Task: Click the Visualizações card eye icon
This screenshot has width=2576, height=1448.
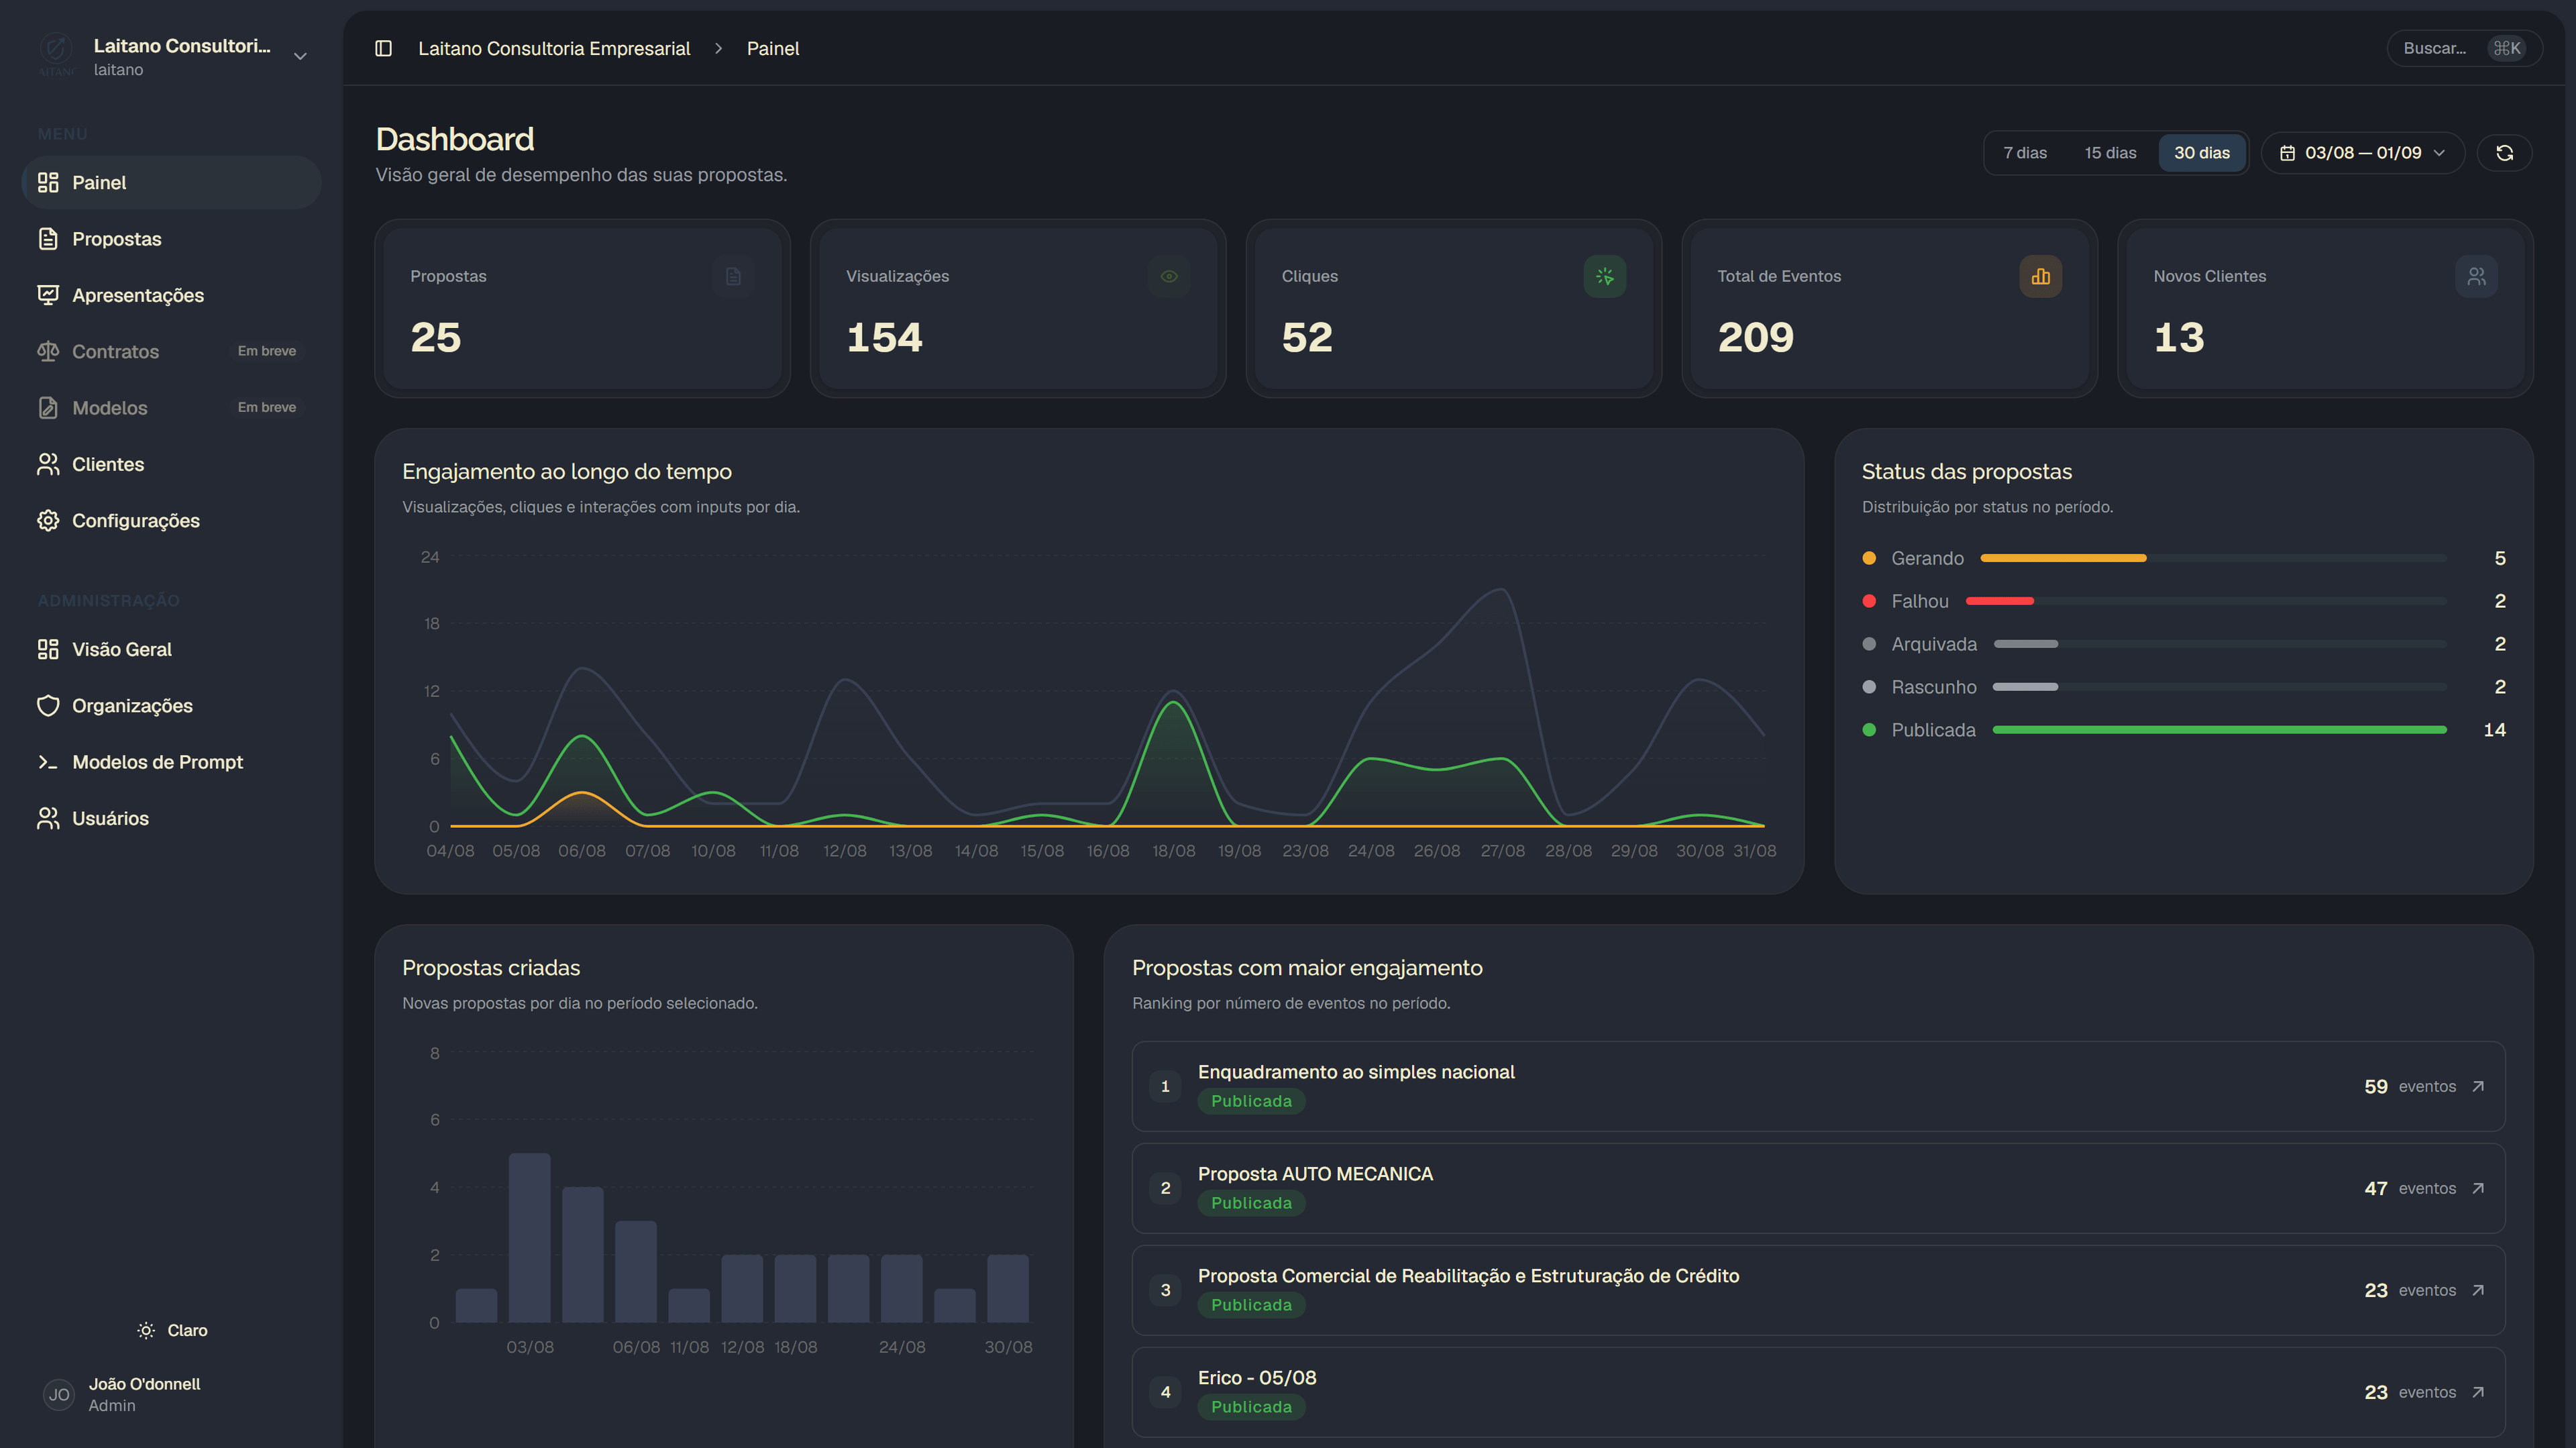Action: [1169, 276]
